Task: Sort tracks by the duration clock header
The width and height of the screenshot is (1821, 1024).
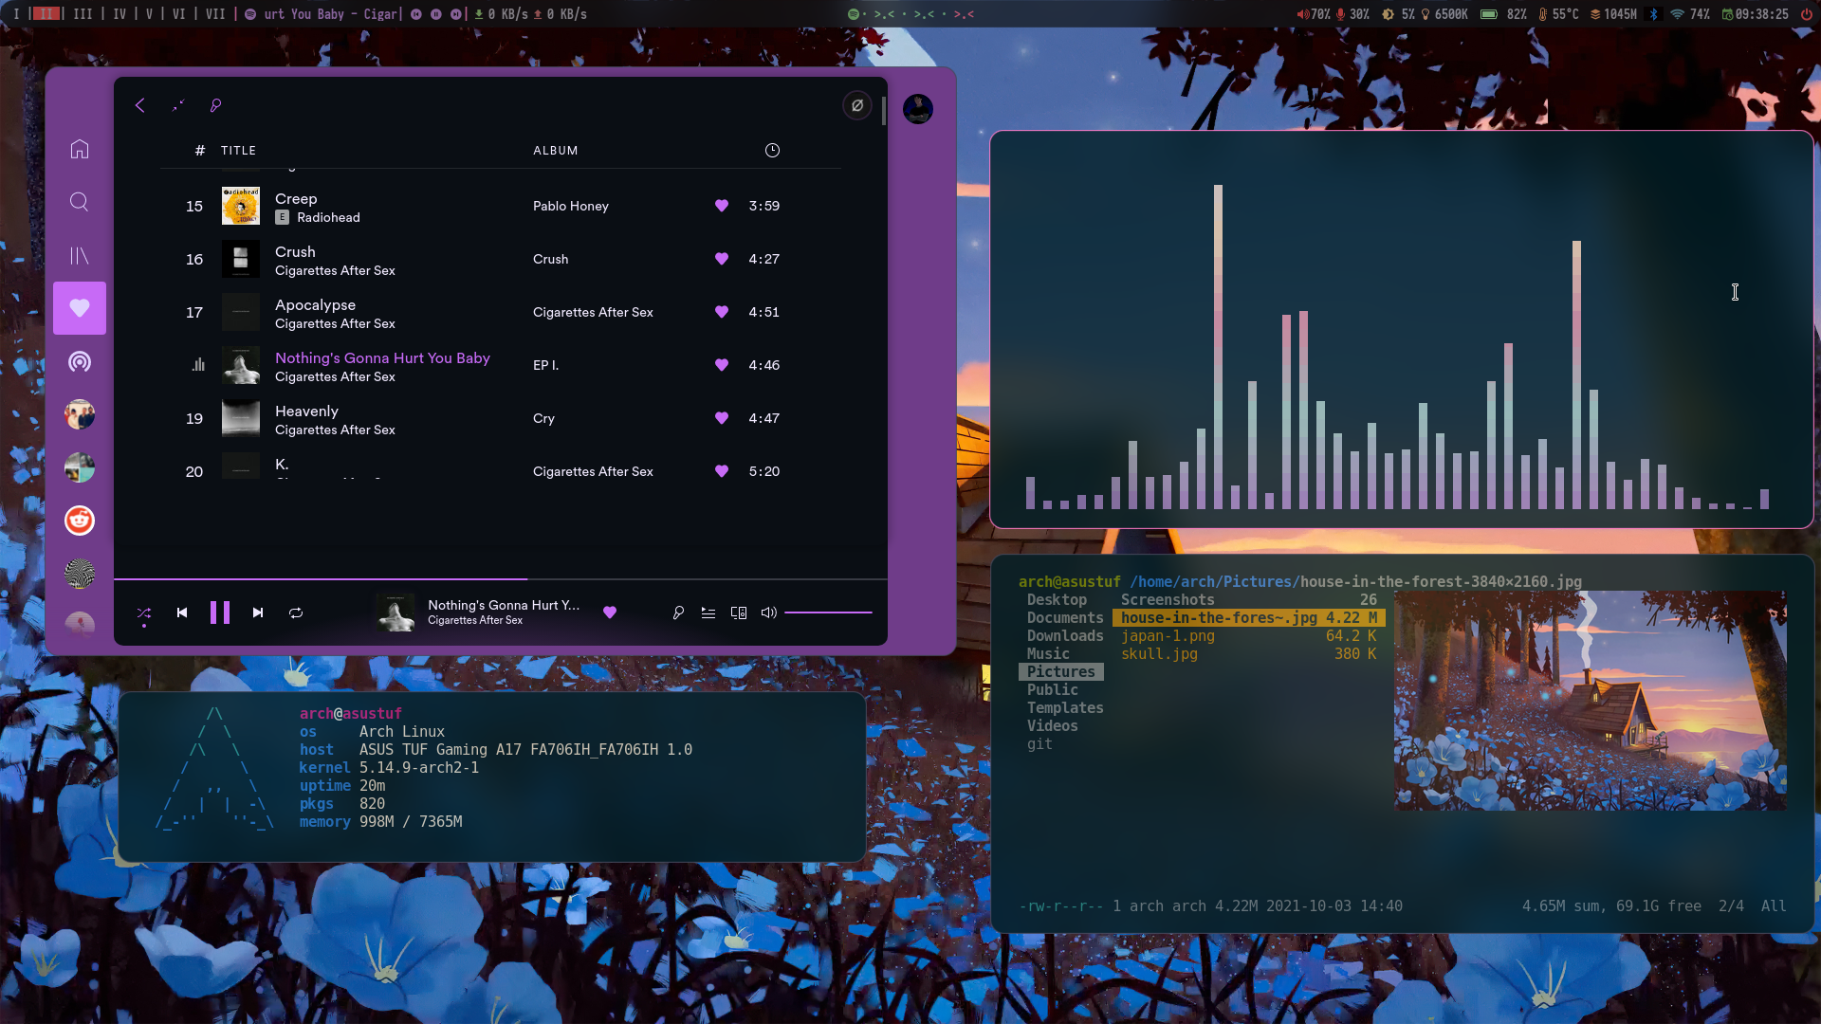Action: [x=772, y=151]
